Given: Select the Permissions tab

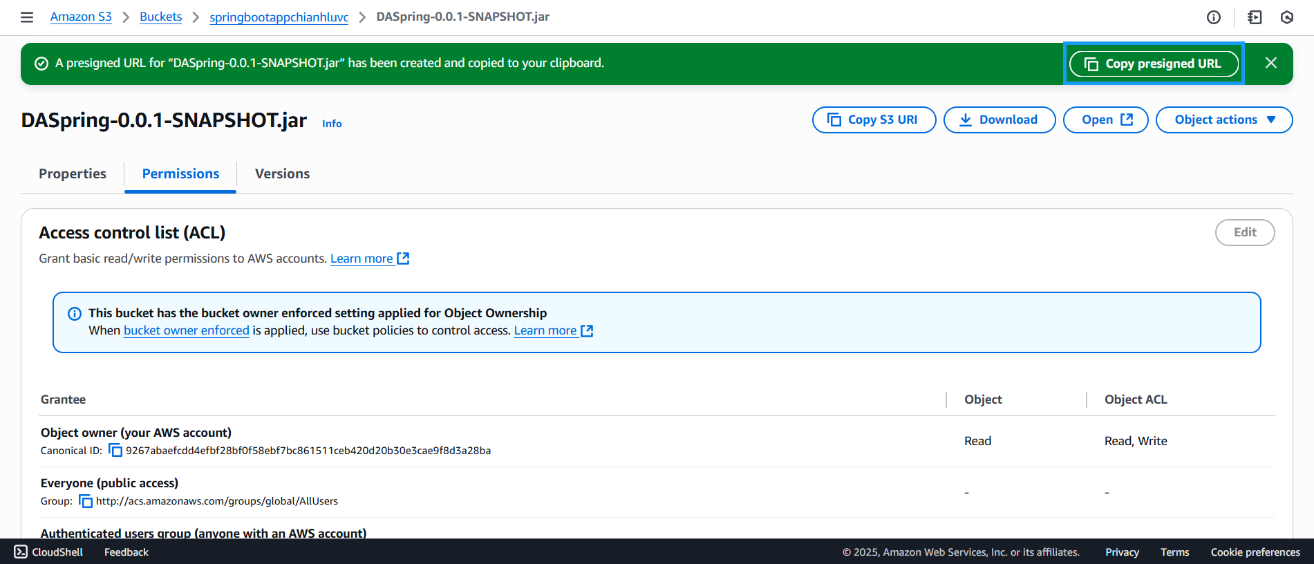Looking at the screenshot, I should pyautogui.click(x=180, y=173).
